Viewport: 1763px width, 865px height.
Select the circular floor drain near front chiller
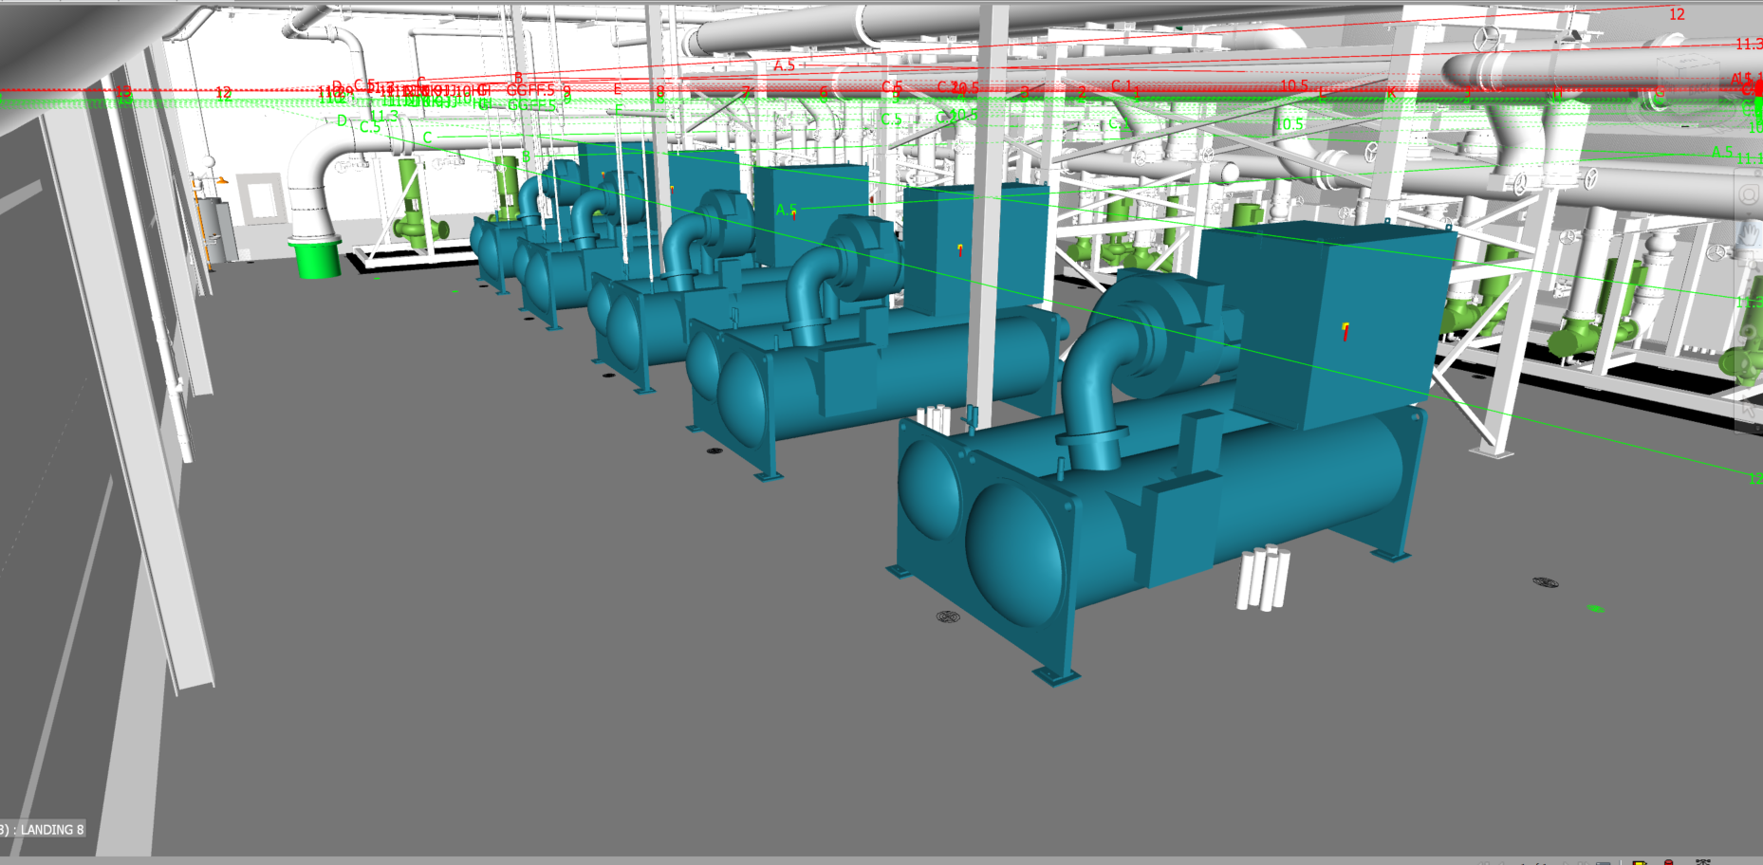[x=948, y=617]
